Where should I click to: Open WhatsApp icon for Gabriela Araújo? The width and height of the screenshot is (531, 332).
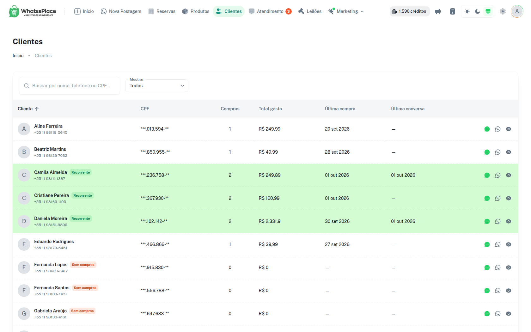[498, 314]
